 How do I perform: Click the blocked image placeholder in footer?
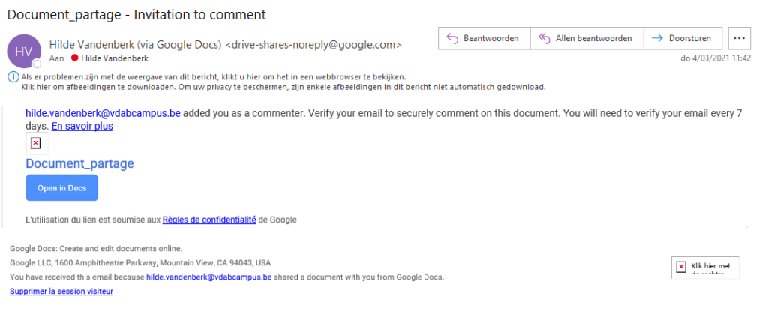click(x=705, y=267)
